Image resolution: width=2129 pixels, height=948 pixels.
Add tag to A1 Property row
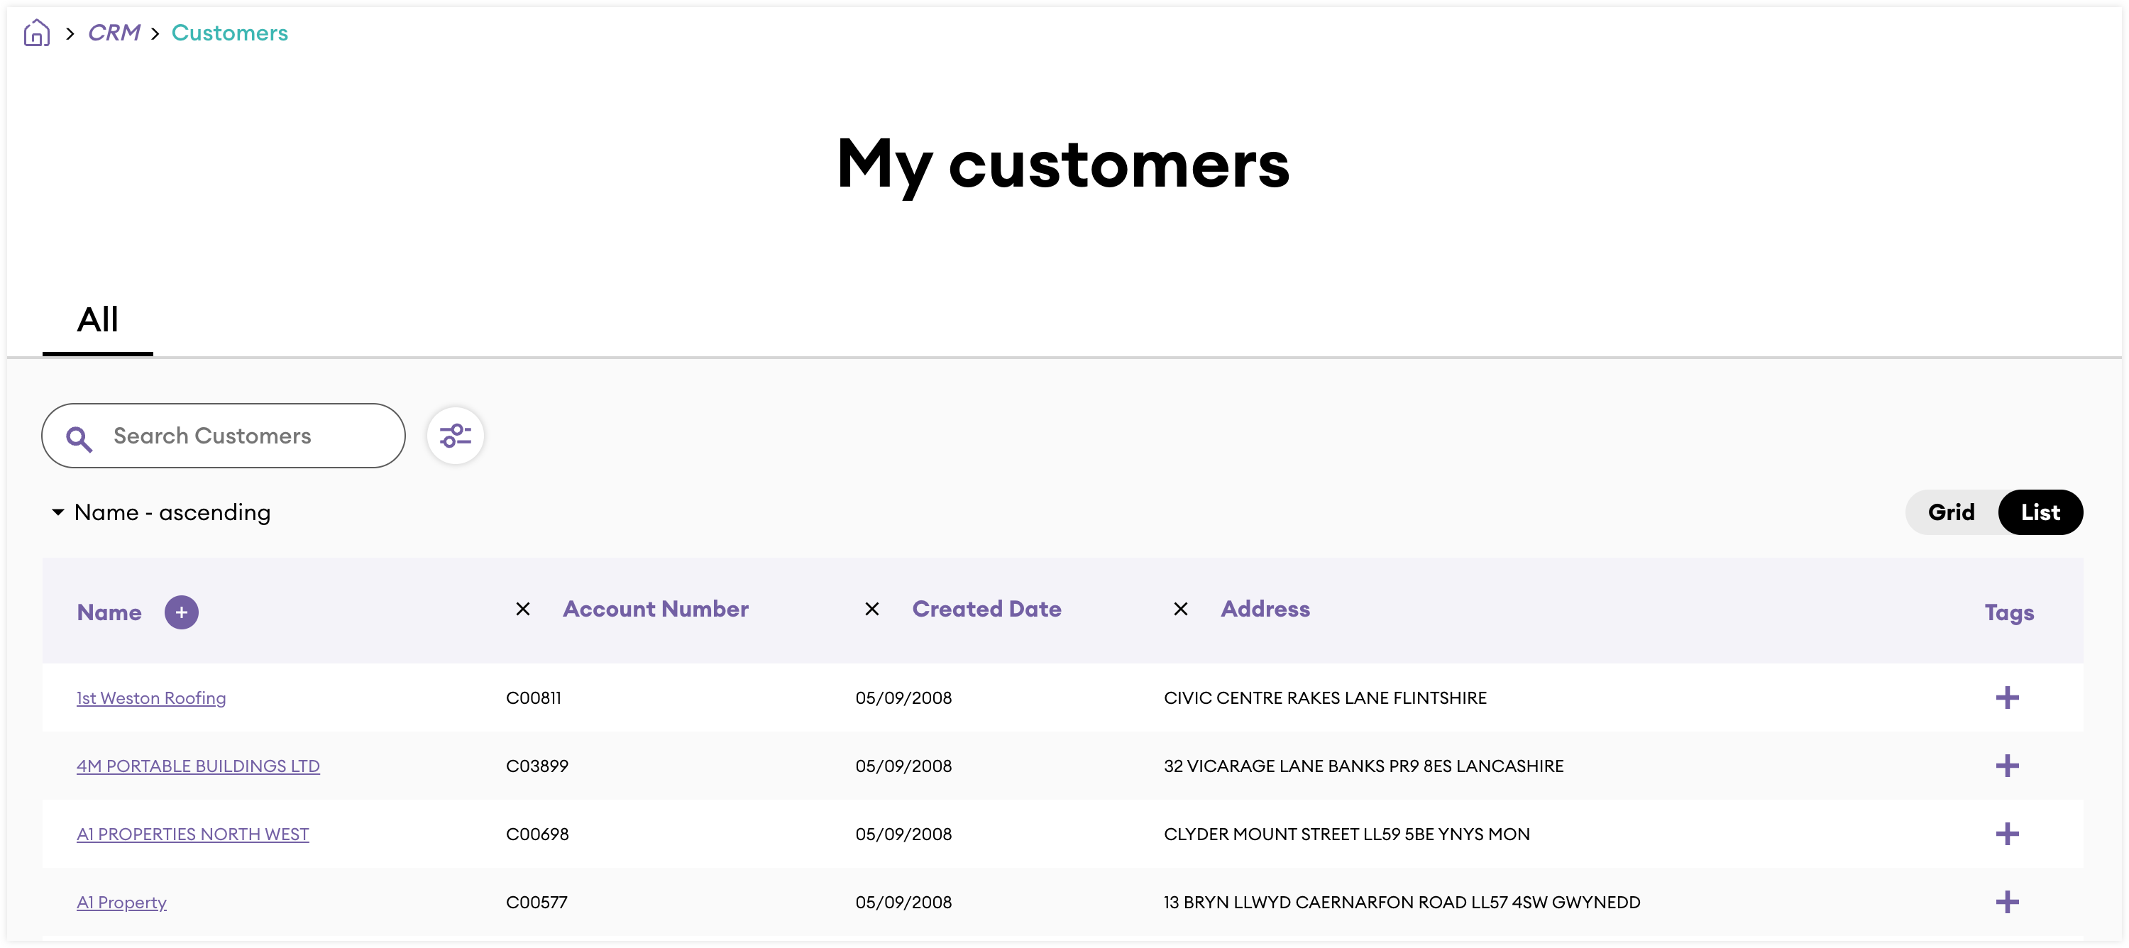[2008, 903]
